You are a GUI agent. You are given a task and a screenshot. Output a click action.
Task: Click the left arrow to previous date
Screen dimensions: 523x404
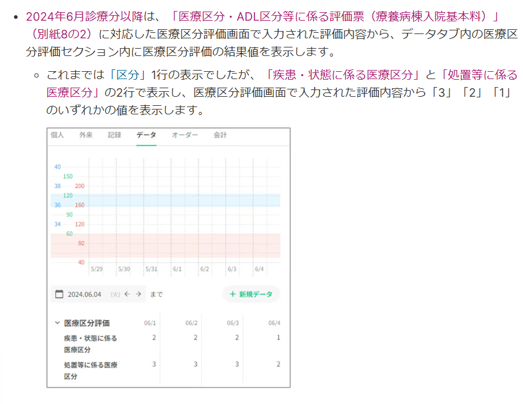[127, 294]
